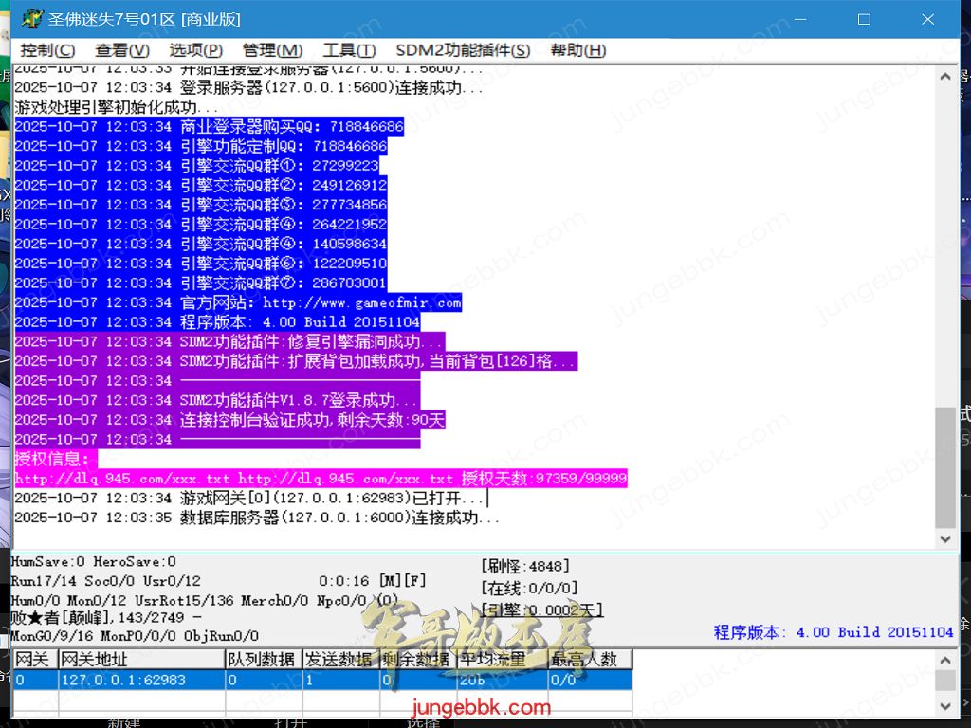Open the 管理(M) menu
971x728 pixels.
point(272,50)
